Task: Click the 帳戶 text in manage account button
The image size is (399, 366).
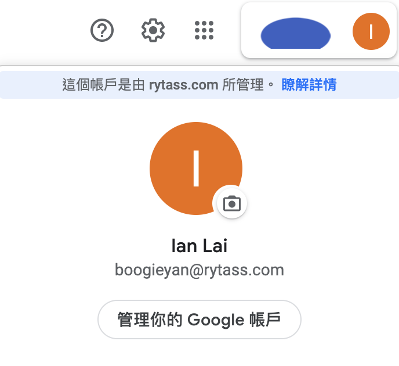Action: coord(265,320)
